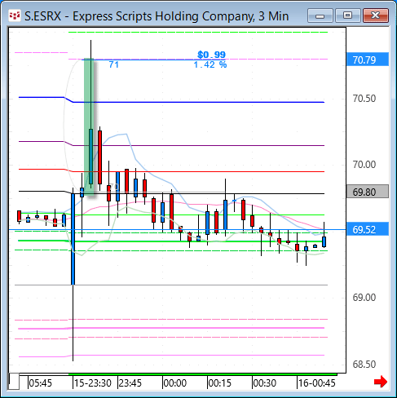Click the blue 71 annotation label
The image size is (397, 398).
pos(113,64)
